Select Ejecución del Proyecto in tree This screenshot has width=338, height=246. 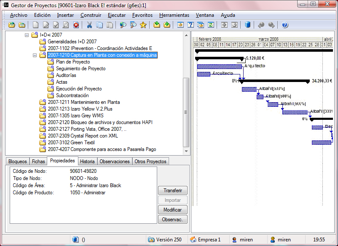click(79, 89)
